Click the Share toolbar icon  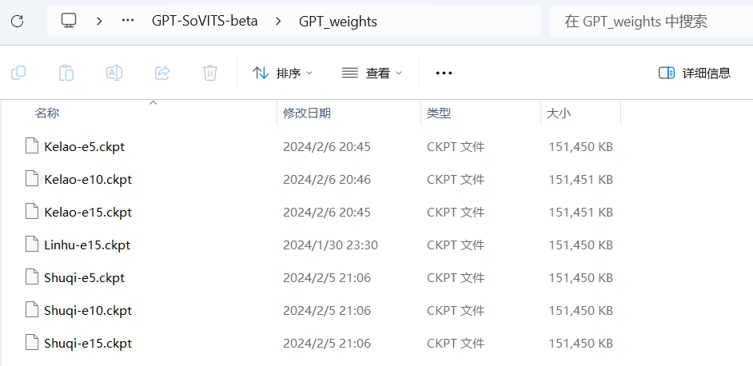(162, 73)
